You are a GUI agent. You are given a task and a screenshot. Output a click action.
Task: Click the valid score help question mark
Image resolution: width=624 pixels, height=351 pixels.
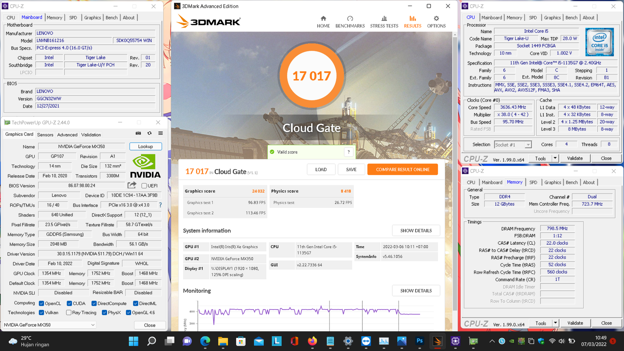[349, 152]
